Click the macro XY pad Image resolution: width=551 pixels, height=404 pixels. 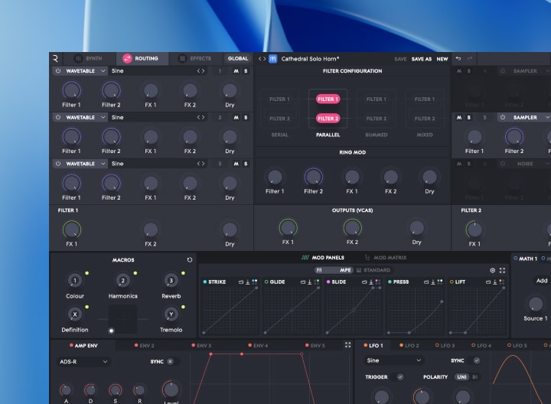tap(122, 319)
